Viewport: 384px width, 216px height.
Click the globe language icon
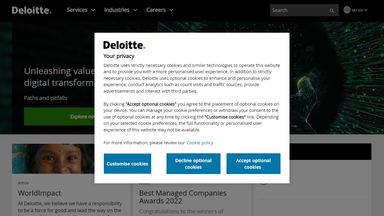(x=347, y=10)
